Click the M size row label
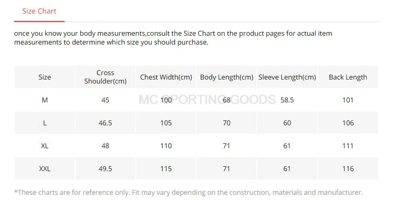 [x=44, y=100]
